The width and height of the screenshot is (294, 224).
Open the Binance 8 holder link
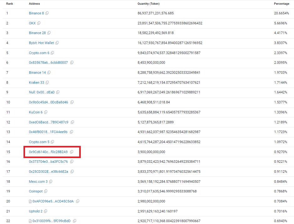click(x=36, y=13)
